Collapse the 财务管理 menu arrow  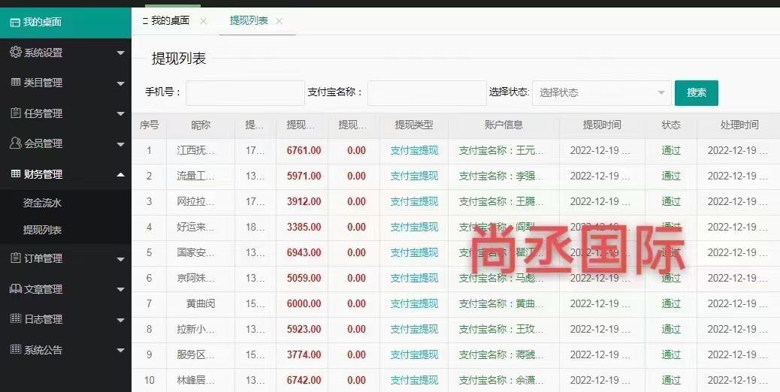click(120, 174)
